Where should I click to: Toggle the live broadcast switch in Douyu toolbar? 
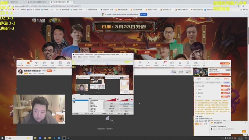(x=28, y=63)
